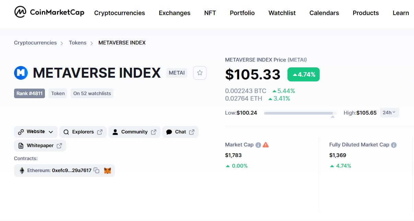Open the Community link

[x=134, y=132]
